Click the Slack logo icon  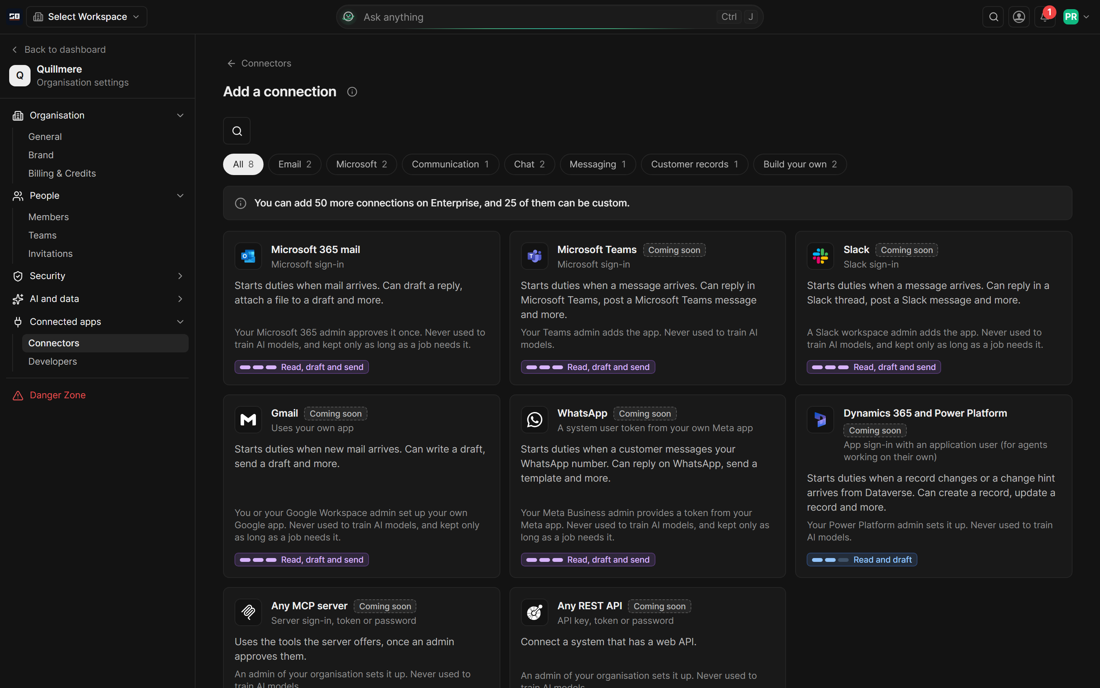click(x=820, y=256)
